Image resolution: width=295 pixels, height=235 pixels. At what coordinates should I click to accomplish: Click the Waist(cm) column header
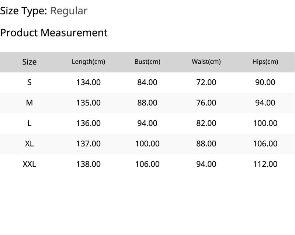206,62
